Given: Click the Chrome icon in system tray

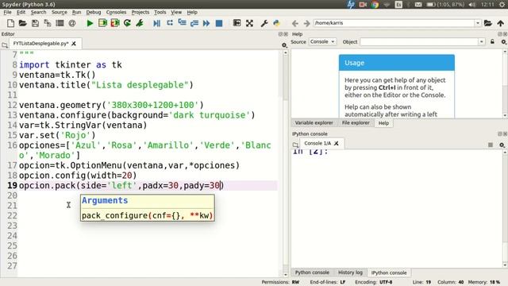Looking at the screenshot, I should coord(375,5).
